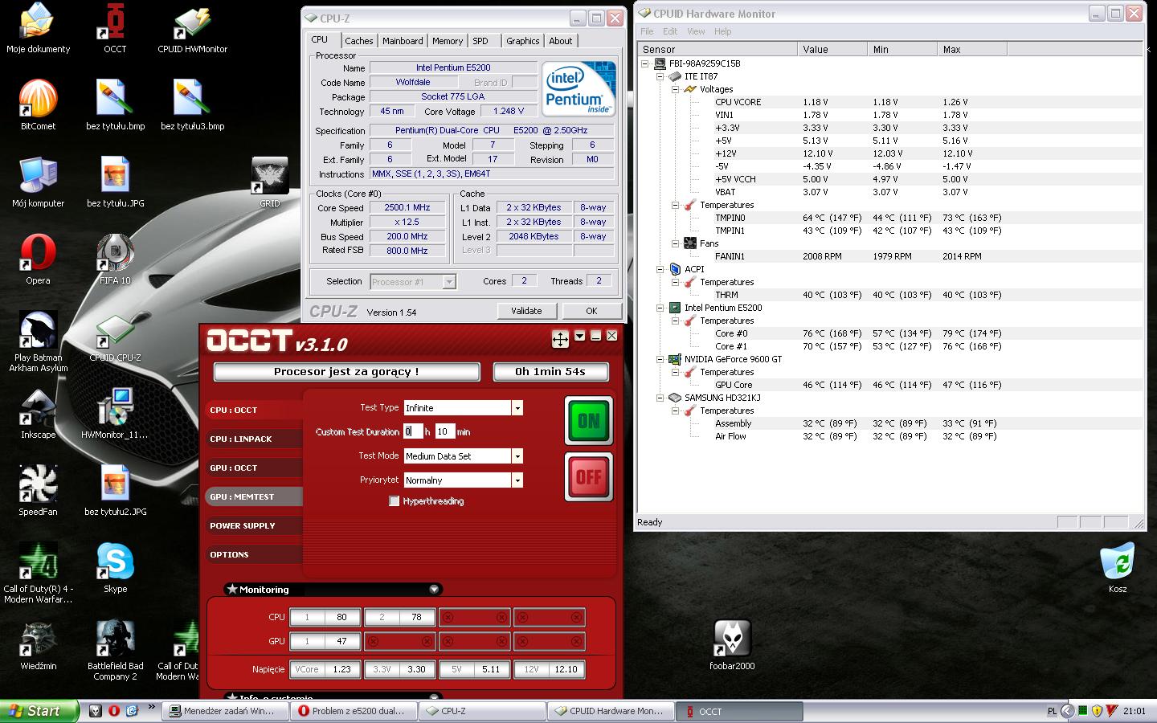Open the Moje dokumenty folder icon
This screenshot has height=723, width=1157.
tap(38, 29)
